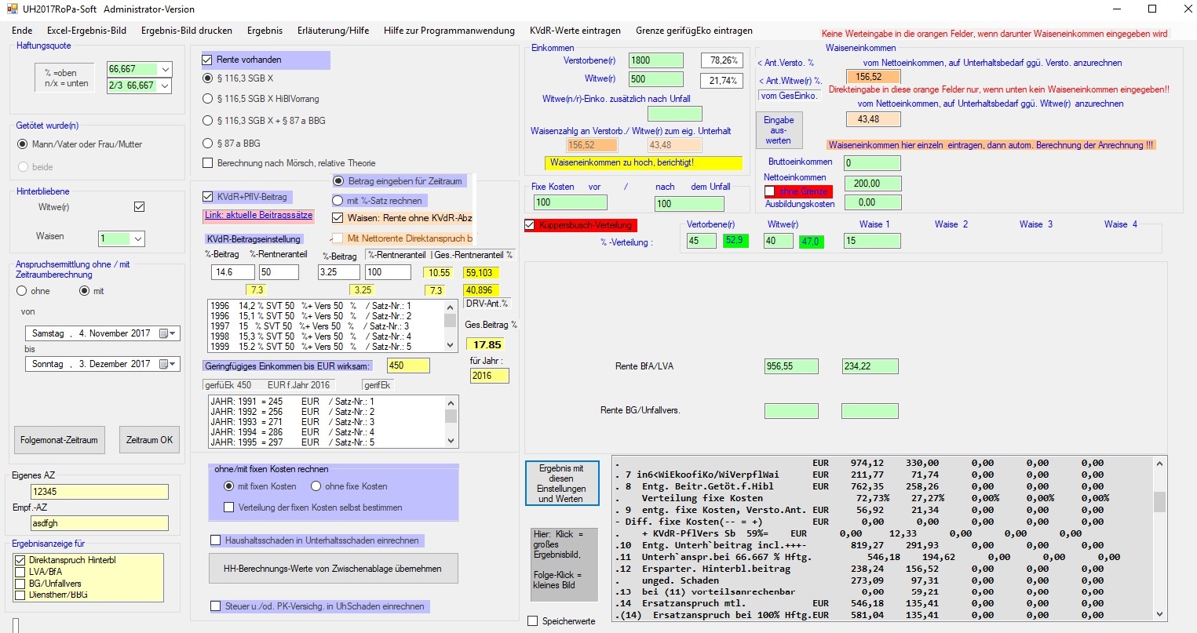Uncheck the 'Rente vorhanden' checkbox
Screen dimensions: 1197x633
pyautogui.click(x=208, y=60)
